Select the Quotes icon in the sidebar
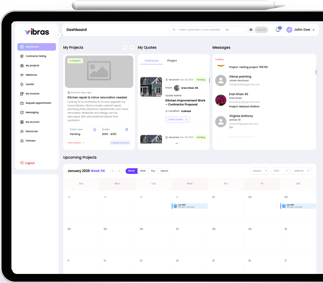Viewport: 323px width, 283px height. pos(22,84)
